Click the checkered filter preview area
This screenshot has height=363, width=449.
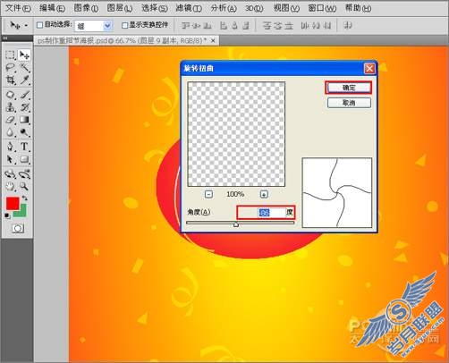[x=236, y=134]
